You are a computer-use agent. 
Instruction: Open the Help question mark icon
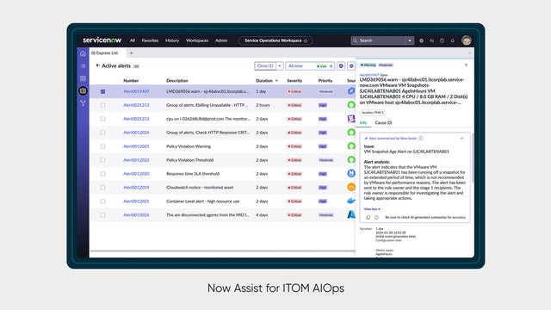point(442,40)
